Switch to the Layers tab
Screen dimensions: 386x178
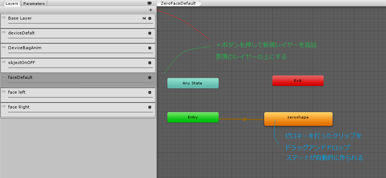pyautogui.click(x=12, y=3)
